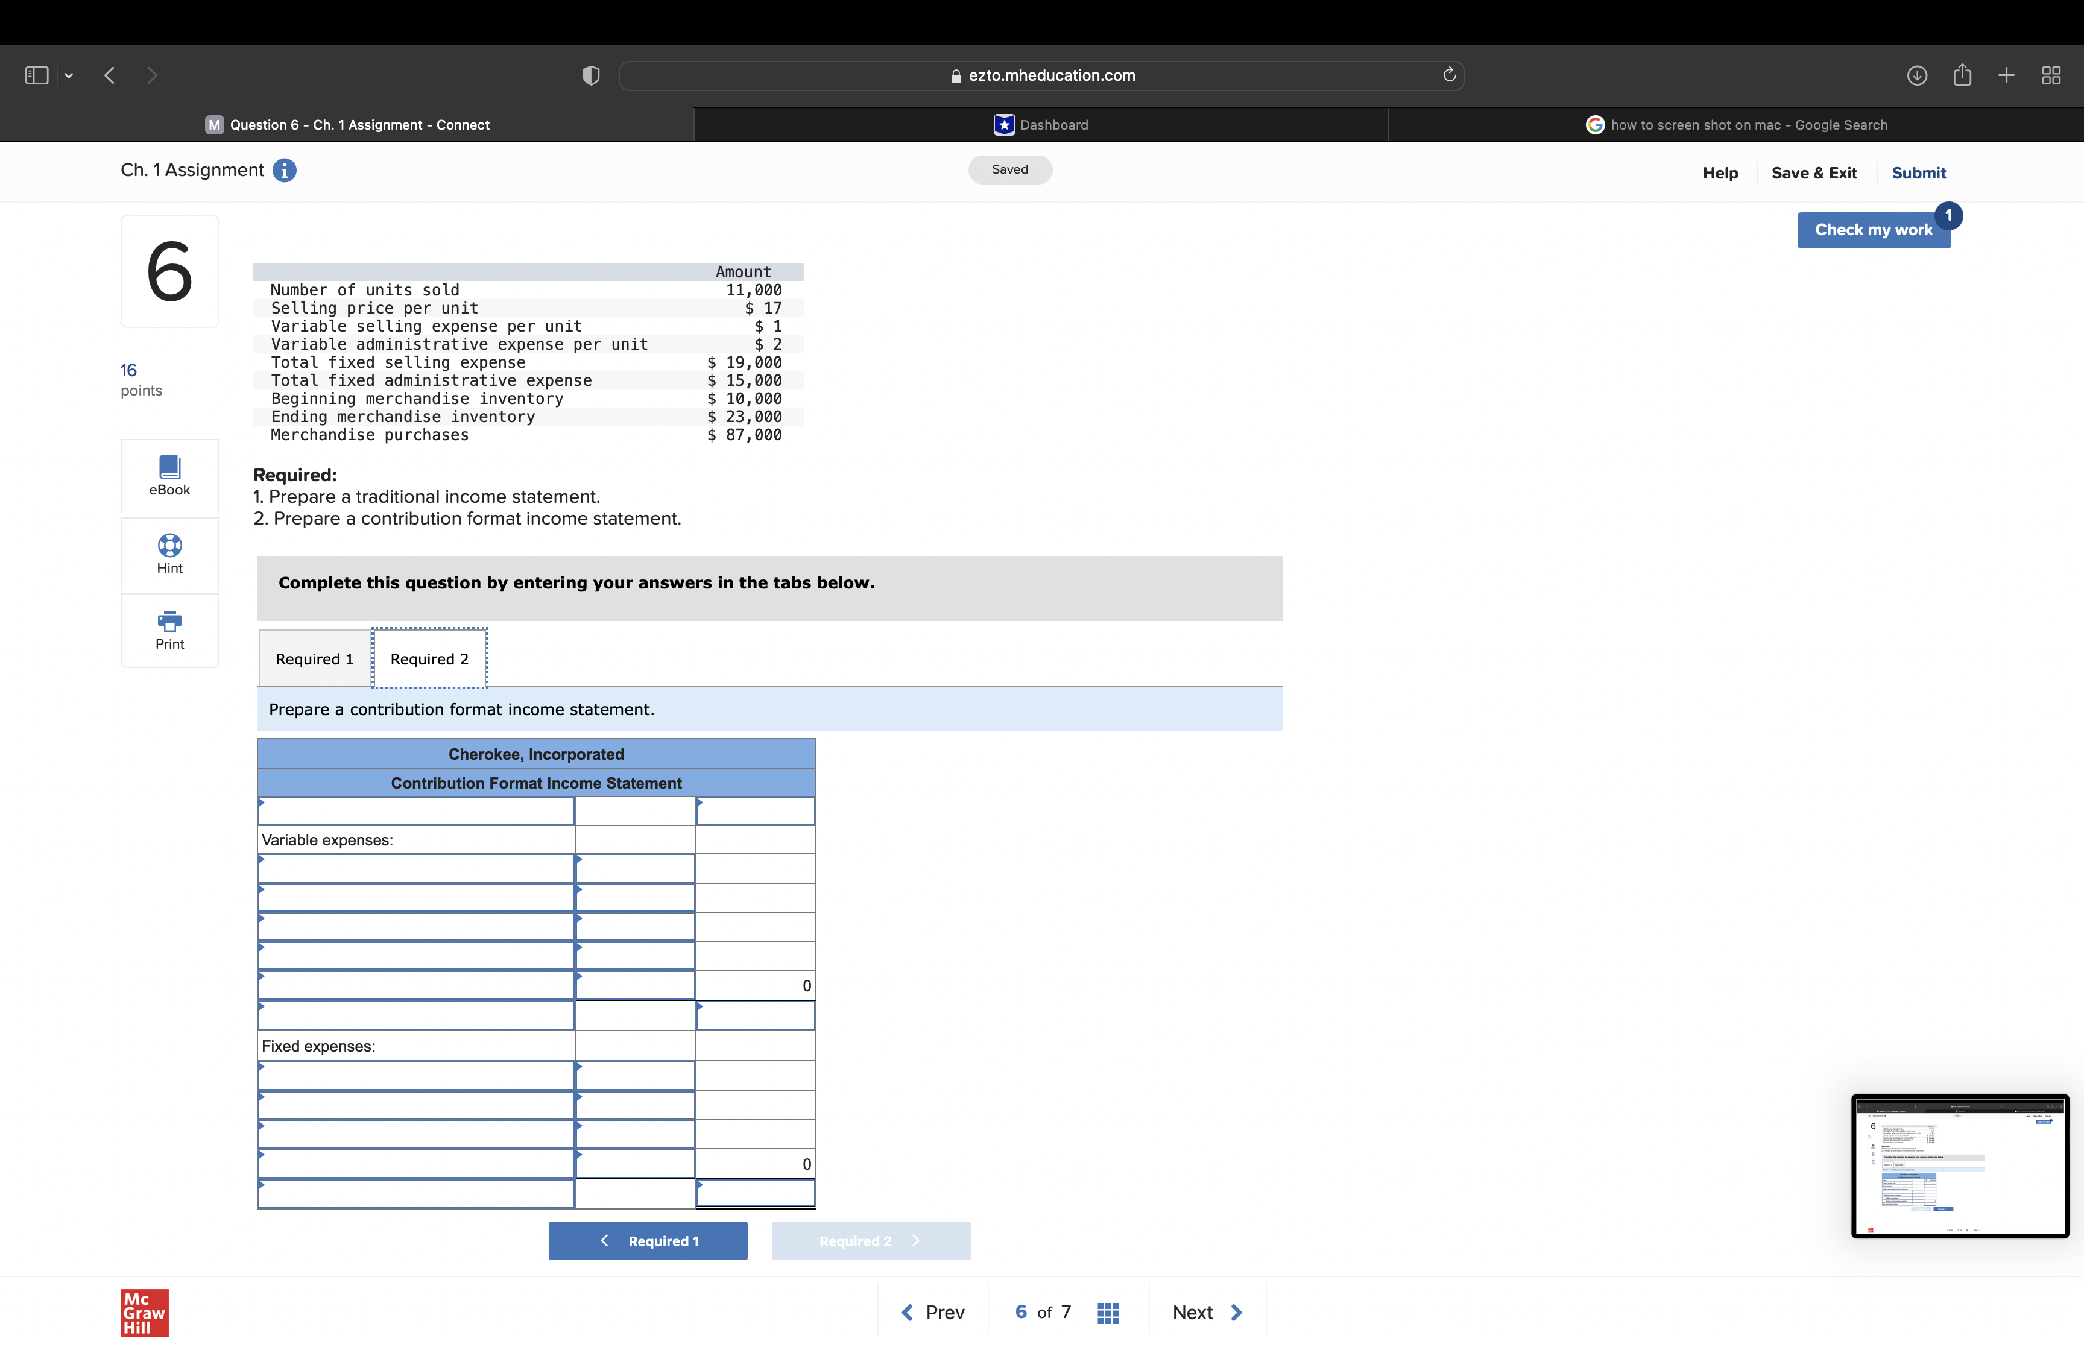
Task: Click the Check my work button
Action: tap(1873, 230)
